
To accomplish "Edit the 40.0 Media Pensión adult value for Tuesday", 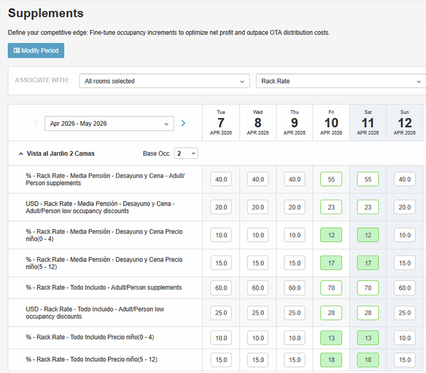I will 220,179.
